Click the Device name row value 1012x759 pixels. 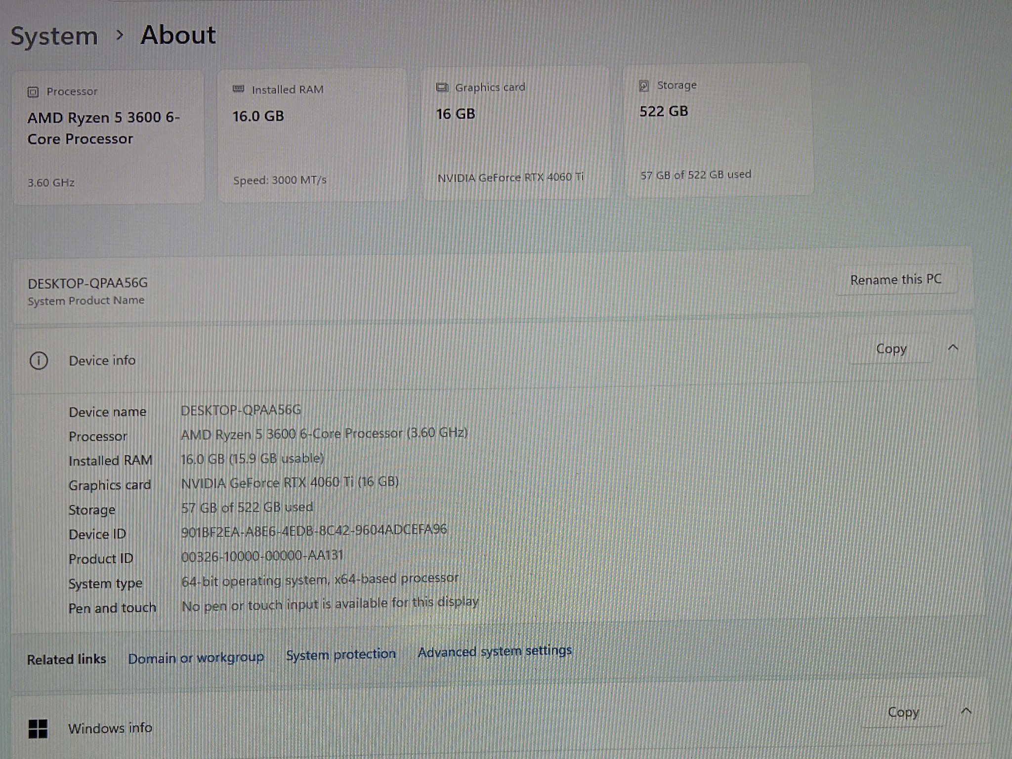click(x=241, y=410)
